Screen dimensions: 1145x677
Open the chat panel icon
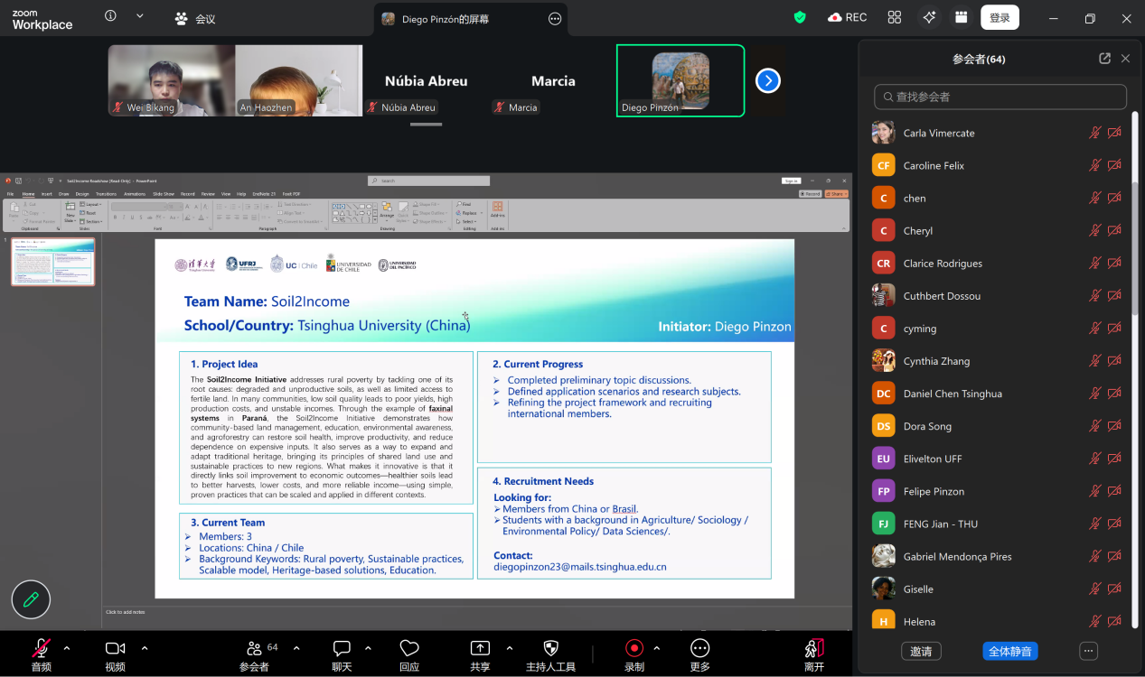pyautogui.click(x=342, y=648)
